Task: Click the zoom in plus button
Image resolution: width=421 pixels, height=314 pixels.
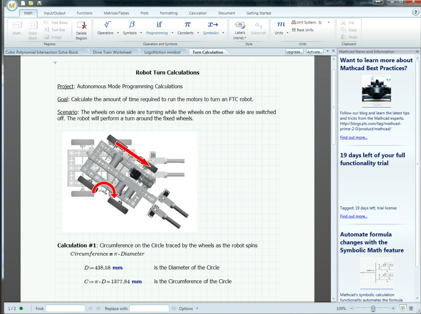Action: [x=393, y=308]
